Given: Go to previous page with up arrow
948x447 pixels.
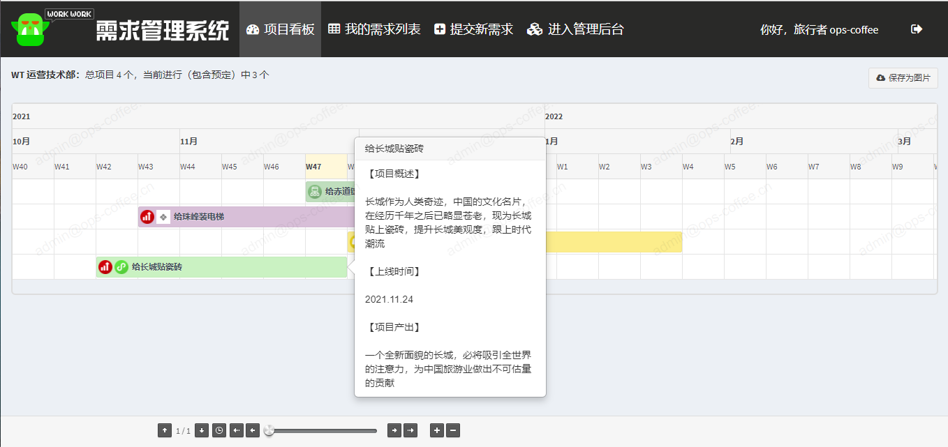Looking at the screenshot, I should pyautogui.click(x=164, y=431).
